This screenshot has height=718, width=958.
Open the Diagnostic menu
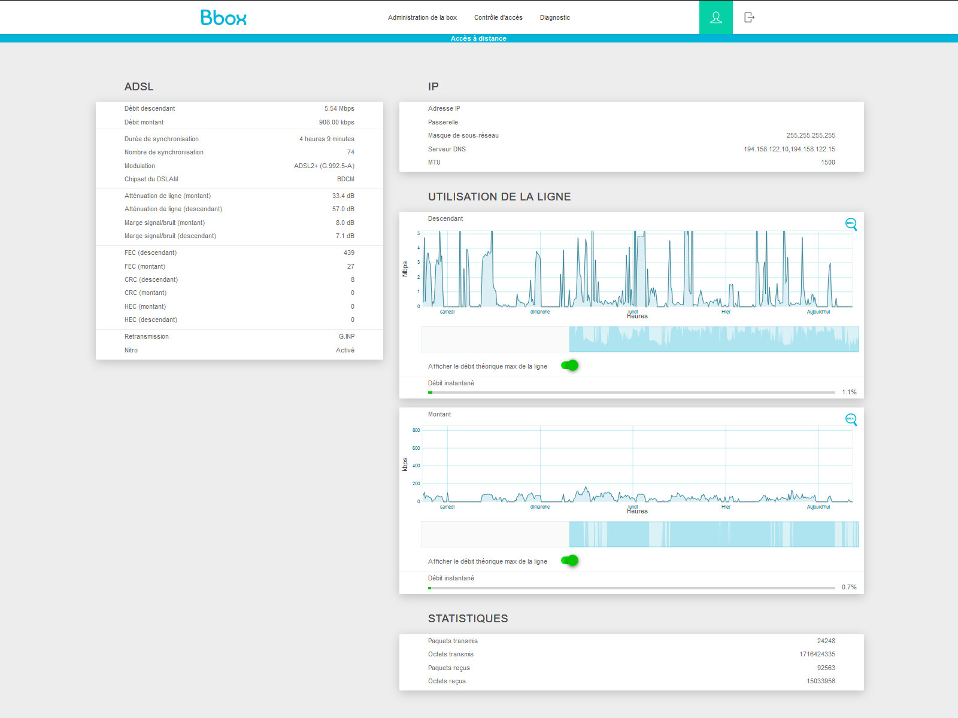click(x=555, y=17)
